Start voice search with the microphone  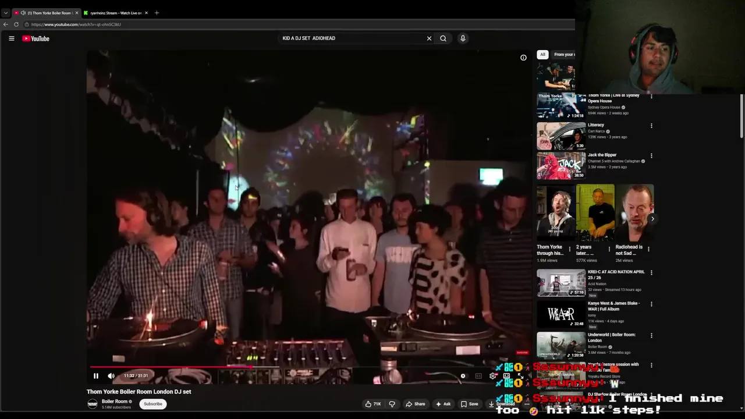[x=463, y=38]
